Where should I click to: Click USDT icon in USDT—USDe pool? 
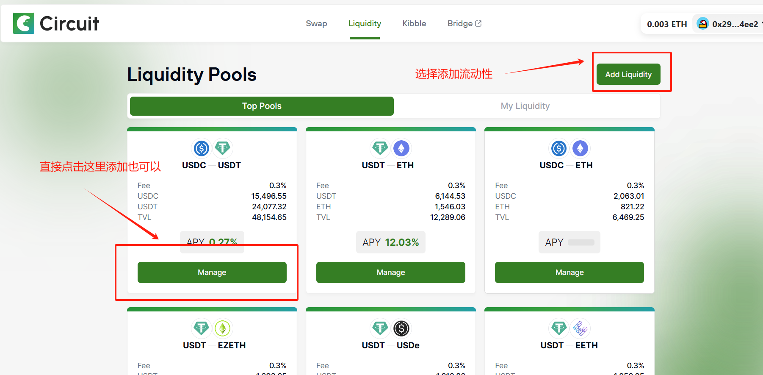point(380,328)
